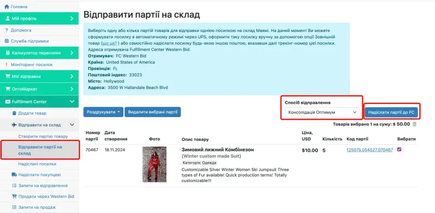Click the cart icon in Мої відправки
The image size is (435, 213).
coord(8,76)
